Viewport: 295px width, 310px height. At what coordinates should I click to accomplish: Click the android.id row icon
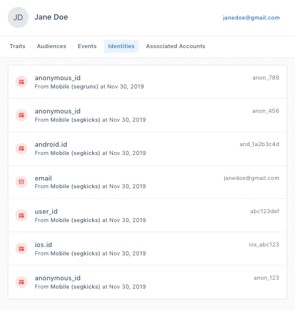[x=21, y=148]
